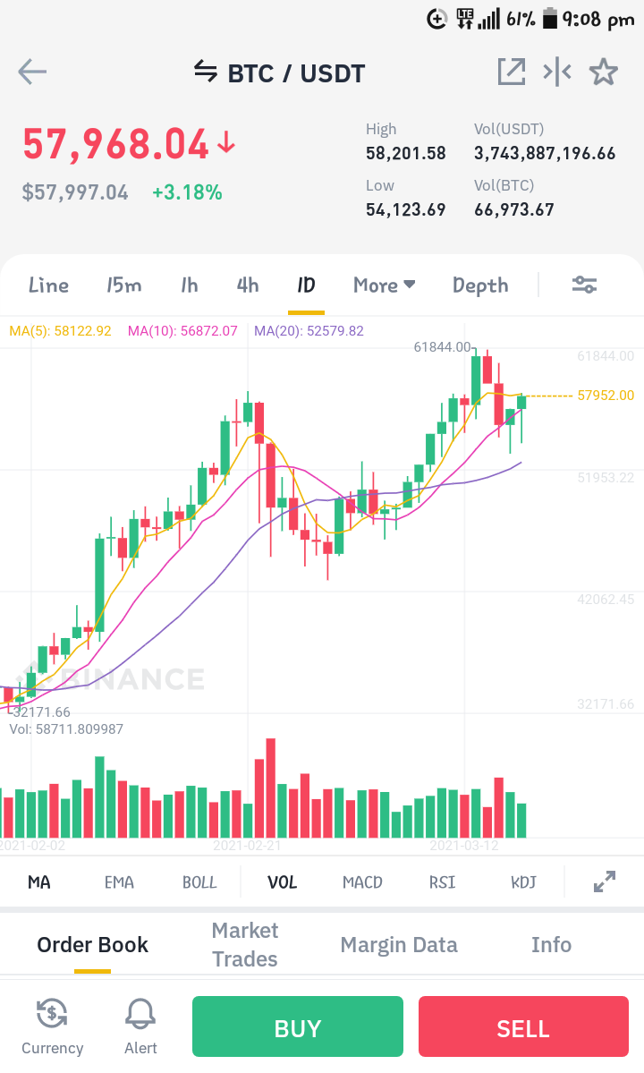Screen dimensions: 644x1073
Task: Open chart settings sliders icon
Action: pyautogui.click(x=585, y=285)
